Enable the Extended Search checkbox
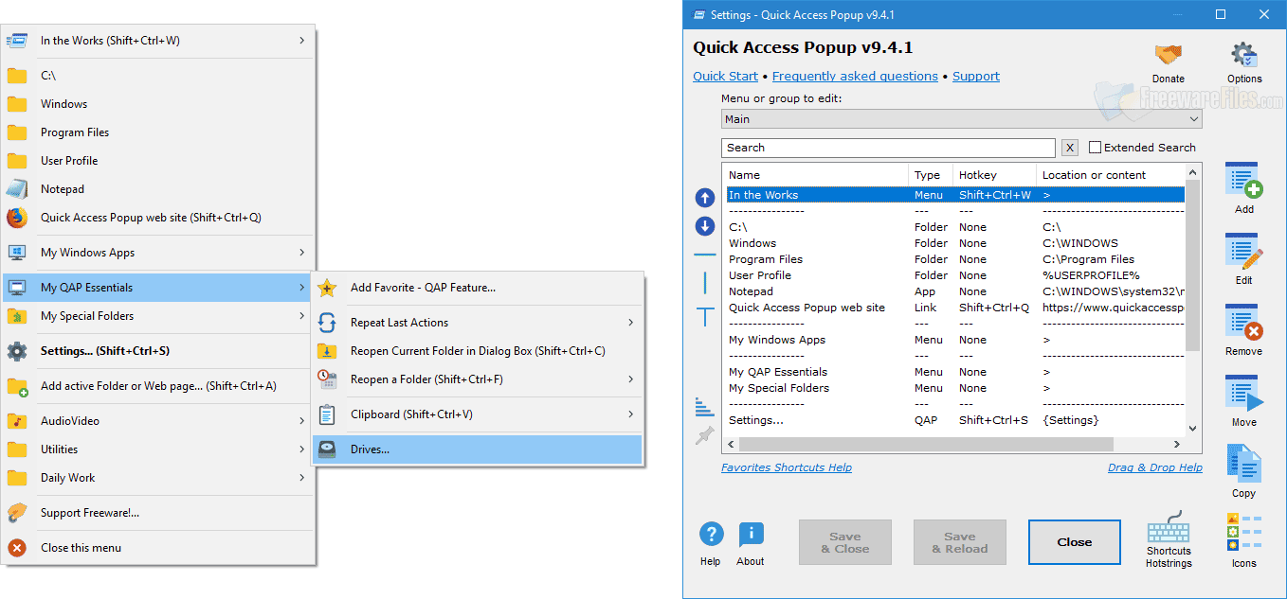 pos(1096,147)
